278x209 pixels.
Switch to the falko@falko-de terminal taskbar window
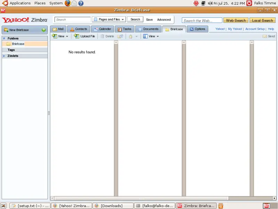155,206
